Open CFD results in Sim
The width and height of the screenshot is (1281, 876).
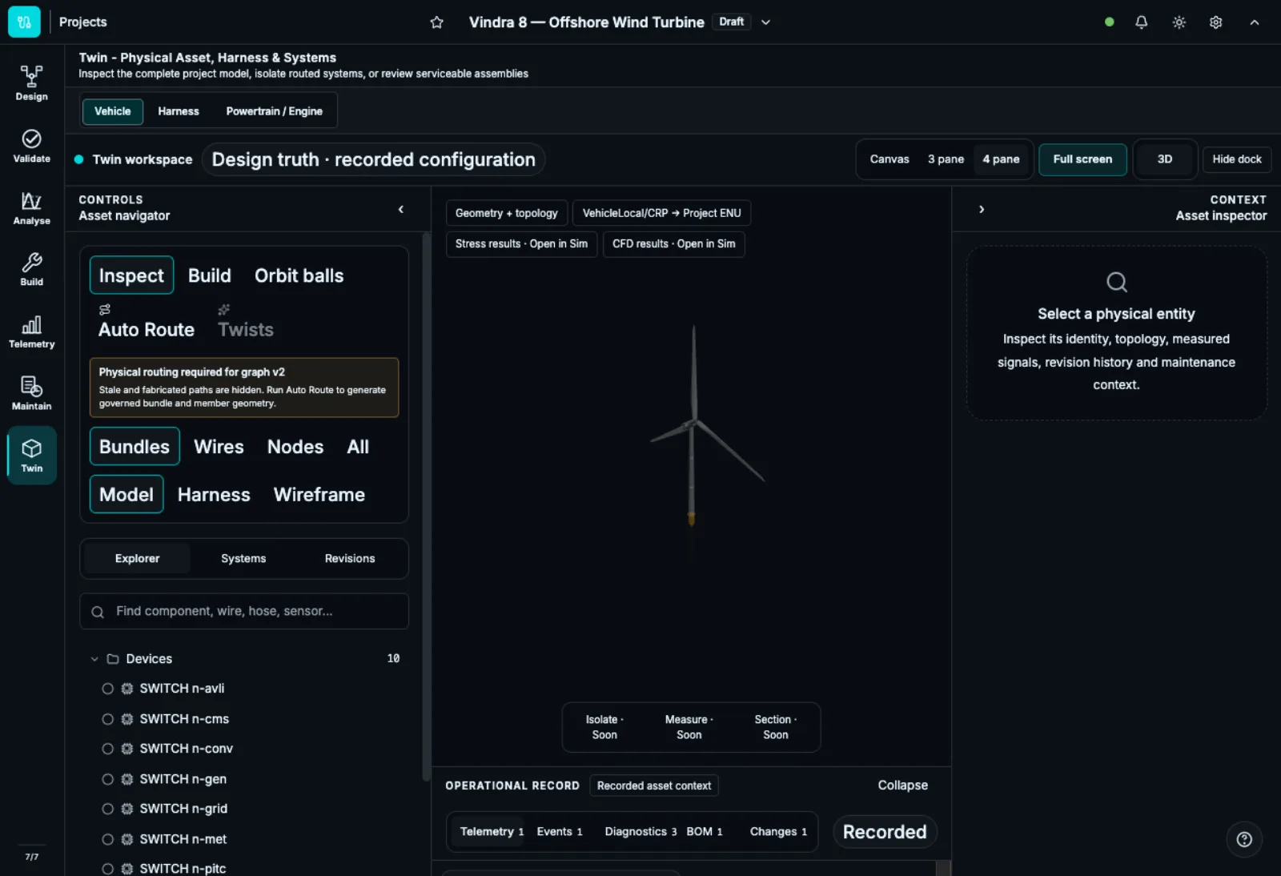click(673, 244)
